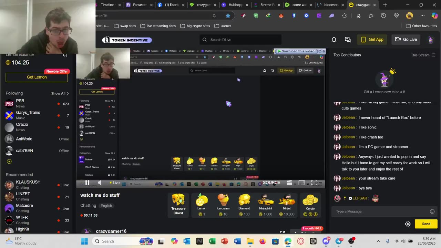Open the share/popout icon beside crazygamer16
Image resolution: width=441 pixels, height=248 pixels.
282,233
